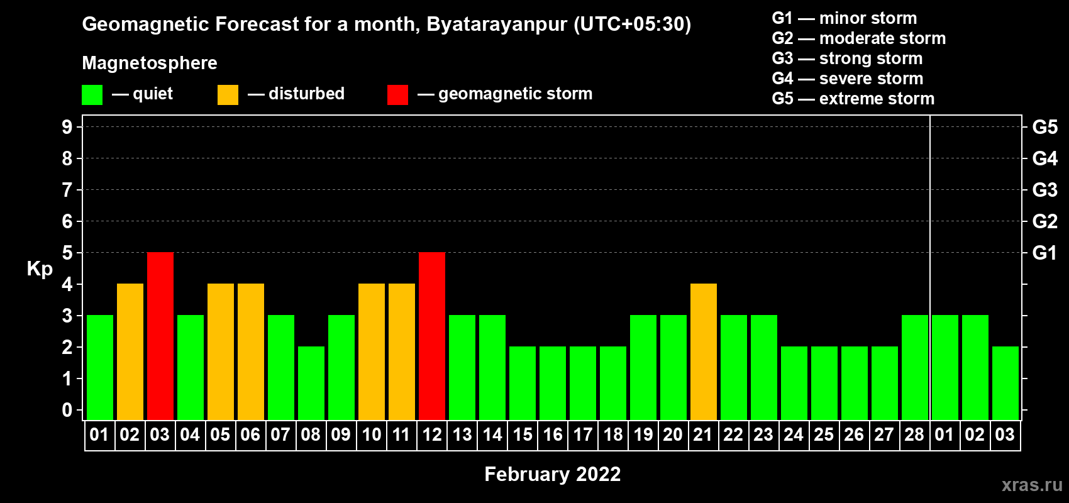Click the 'G4 — severe storm' legend line
The image size is (1069, 503).
tap(848, 79)
